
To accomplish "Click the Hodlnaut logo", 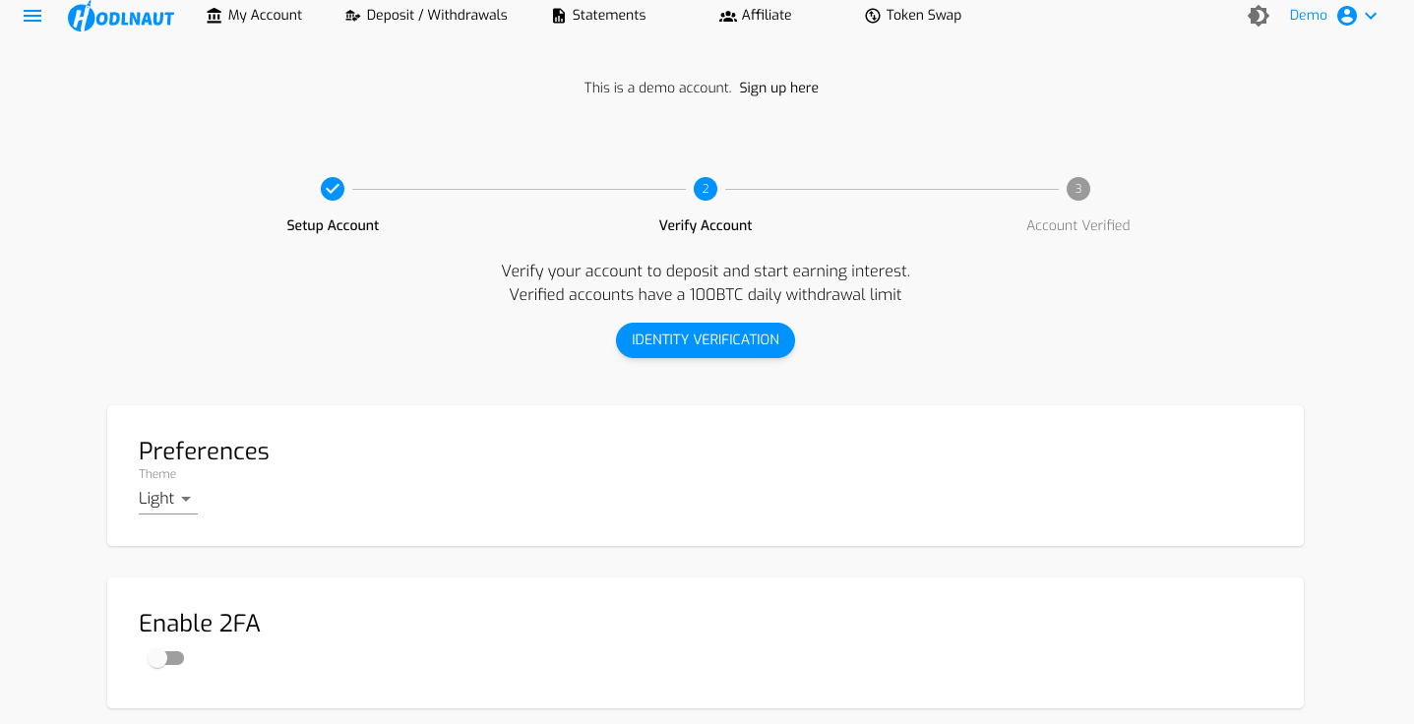I will click(x=121, y=16).
